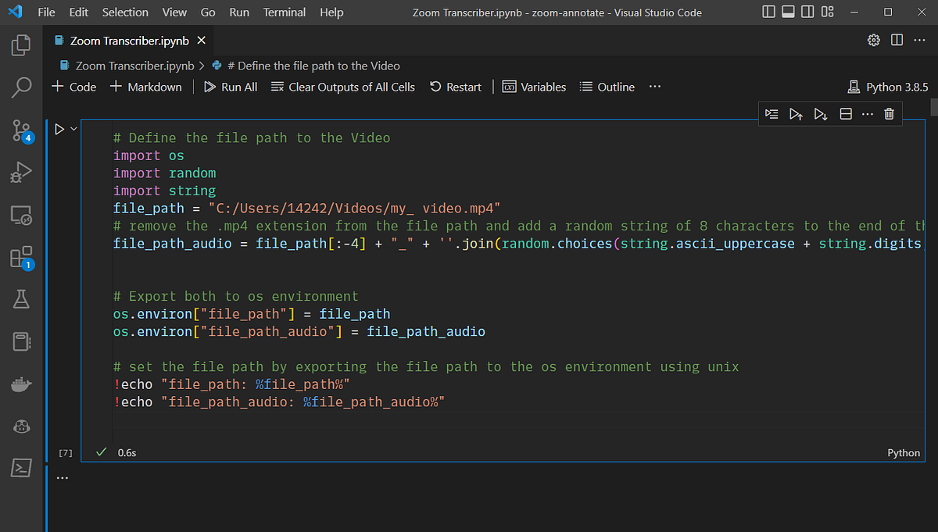This screenshot has width=938, height=532.
Task: Open the Docker view in the sidebar
Action: click(x=21, y=383)
